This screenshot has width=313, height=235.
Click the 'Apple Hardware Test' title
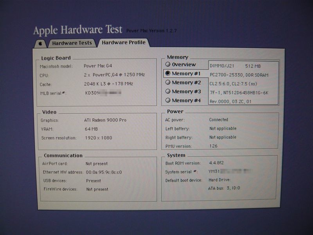click(x=78, y=30)
